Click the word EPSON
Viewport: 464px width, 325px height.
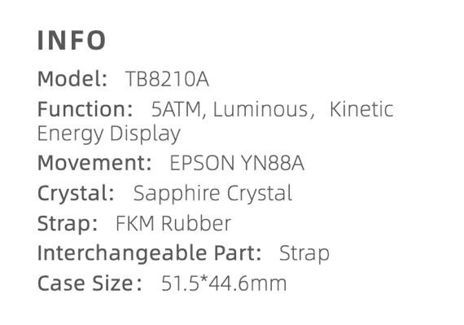coord(202,163)
